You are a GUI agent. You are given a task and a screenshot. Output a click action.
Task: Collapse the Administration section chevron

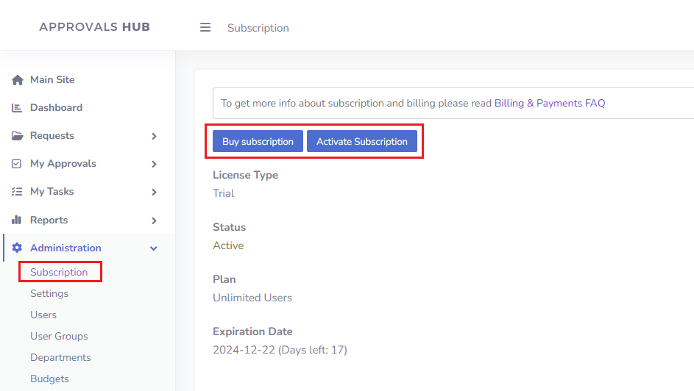point(154,248)
